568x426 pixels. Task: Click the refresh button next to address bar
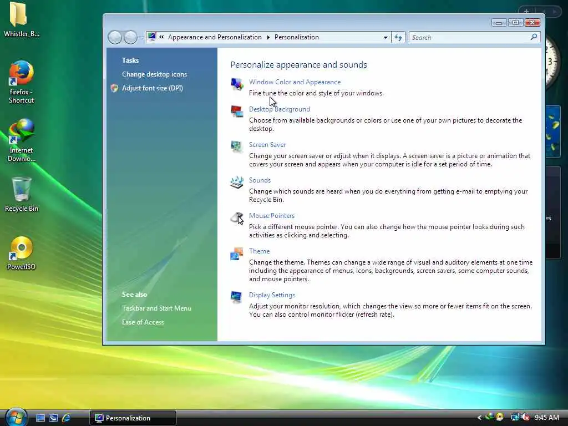[x=398, y=37]
